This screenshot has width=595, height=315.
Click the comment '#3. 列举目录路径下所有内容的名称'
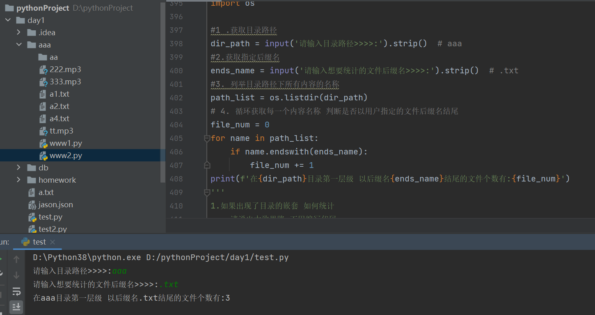coord(275,84)
